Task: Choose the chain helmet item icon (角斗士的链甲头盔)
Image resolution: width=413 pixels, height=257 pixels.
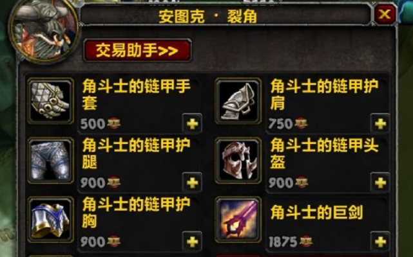Action: click(238, 160)
